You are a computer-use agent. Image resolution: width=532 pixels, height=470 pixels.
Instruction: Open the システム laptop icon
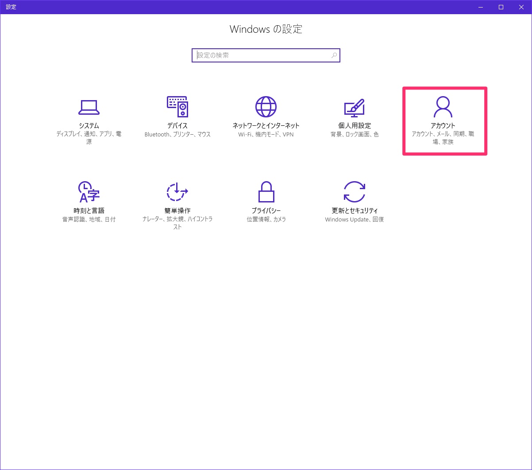(89, 106)
